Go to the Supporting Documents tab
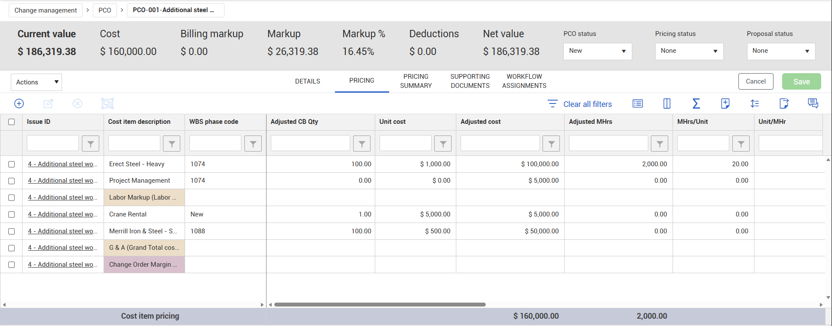This screenshot has width=832, height=326. click(x=470, y=81)
